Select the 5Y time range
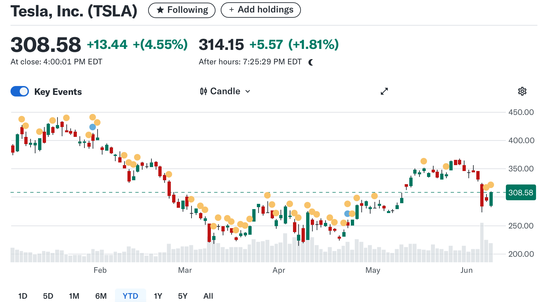The height and width of the screenshot is (302, 542). pos(183,296)
